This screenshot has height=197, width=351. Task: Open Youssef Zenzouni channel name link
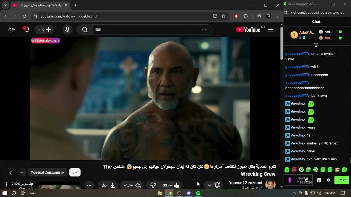[x=245, y=183]
